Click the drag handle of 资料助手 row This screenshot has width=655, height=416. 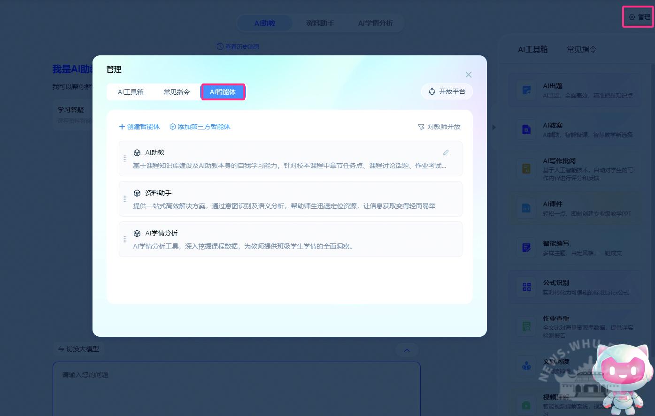pos(125,199)
